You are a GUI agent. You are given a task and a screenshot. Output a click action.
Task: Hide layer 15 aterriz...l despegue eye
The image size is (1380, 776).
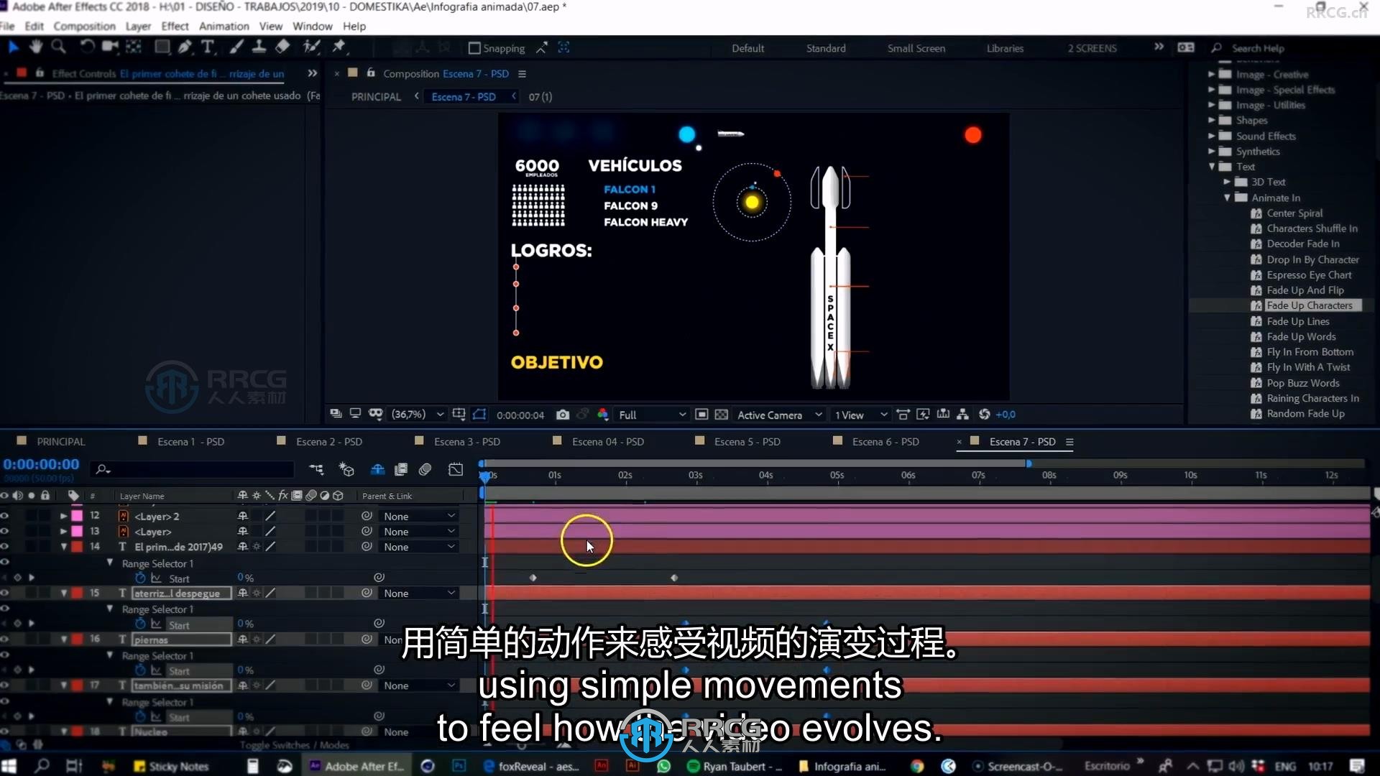pyautogui.click(x=5, y=593)
